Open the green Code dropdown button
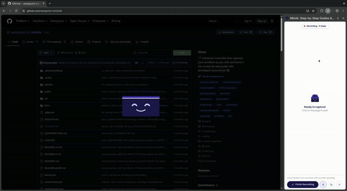Viewport: 347px width, 191px height. (182, 53)
